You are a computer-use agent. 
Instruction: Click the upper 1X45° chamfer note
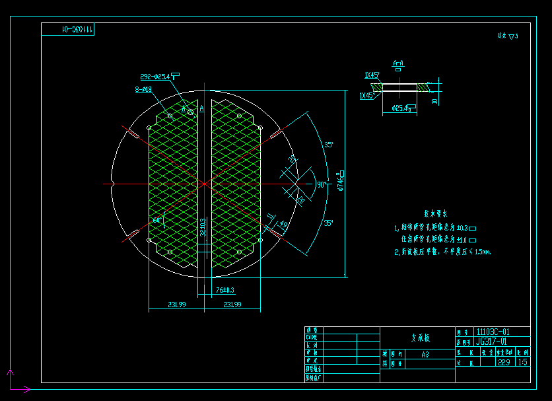pyautogui.click(x=372, y=75)
